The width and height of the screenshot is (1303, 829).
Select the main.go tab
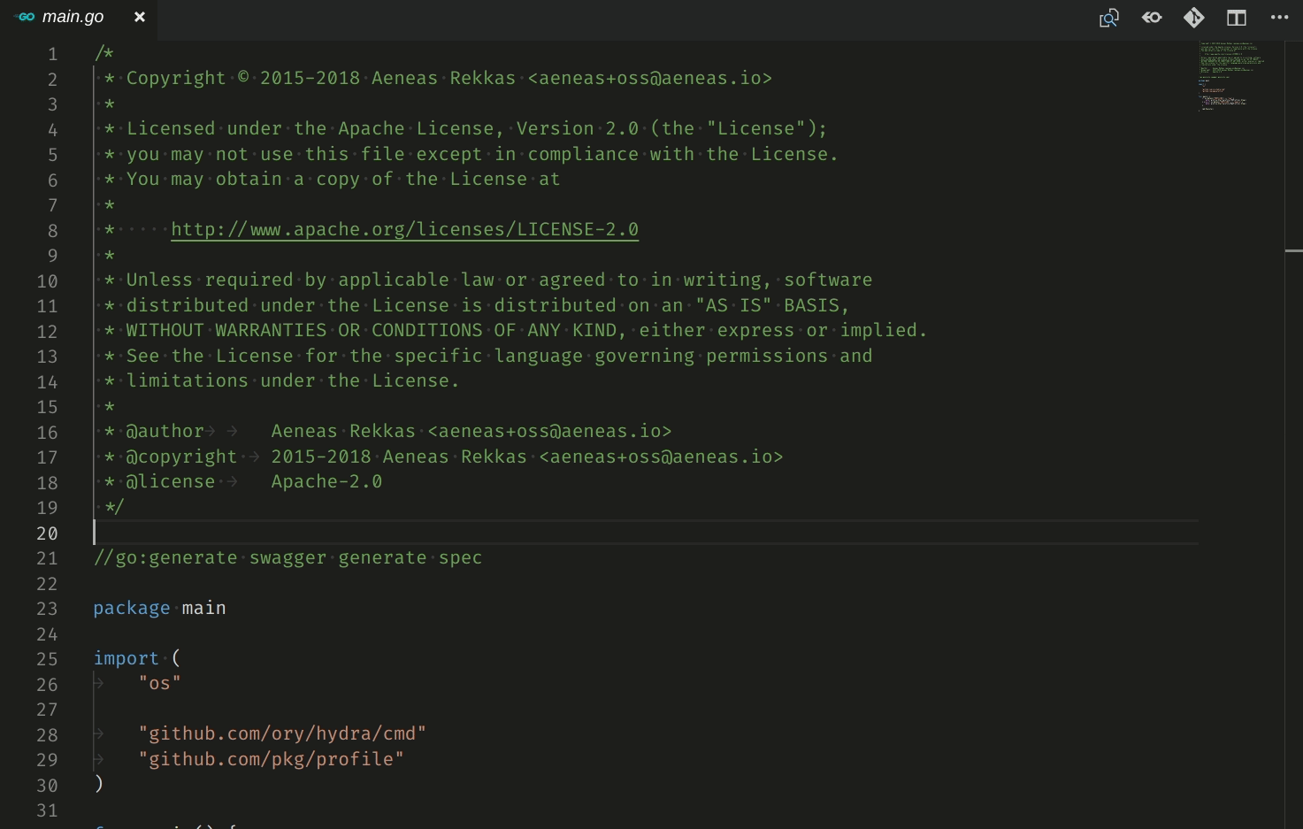pos(73,17)
